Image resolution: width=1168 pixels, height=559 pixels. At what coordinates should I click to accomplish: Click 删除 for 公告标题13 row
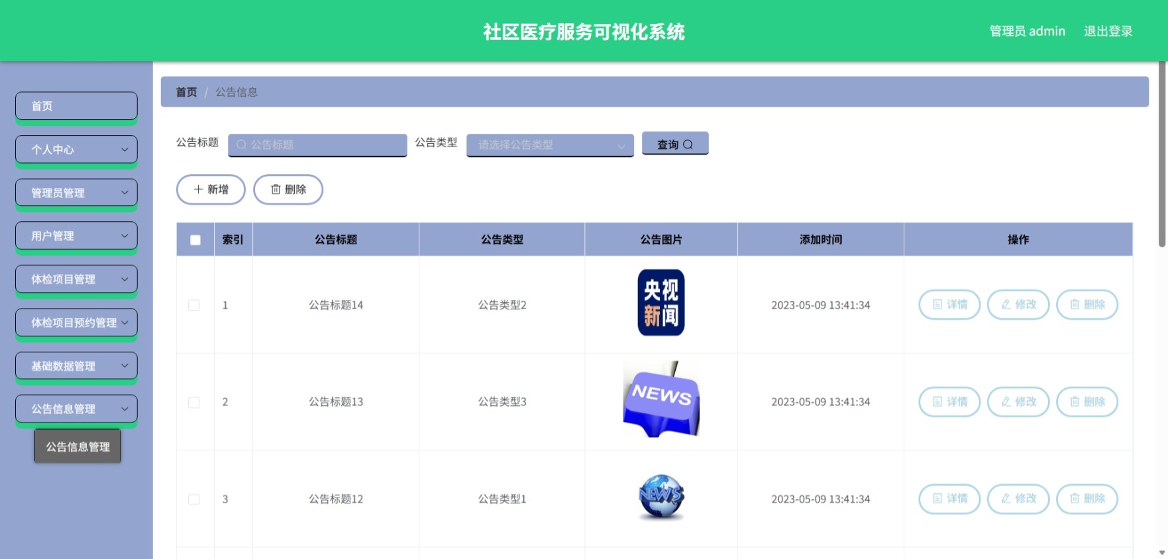tap(1087, 402)
